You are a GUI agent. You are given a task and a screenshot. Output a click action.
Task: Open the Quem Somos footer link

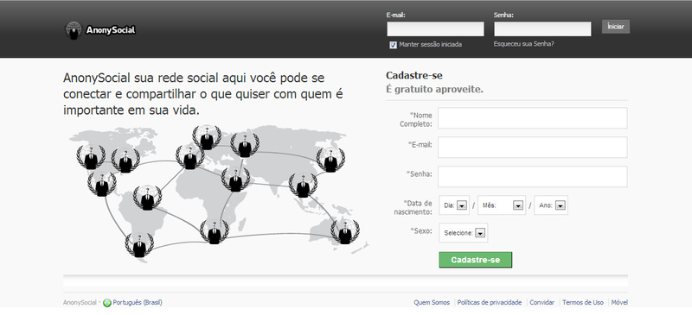click(432, 303)
